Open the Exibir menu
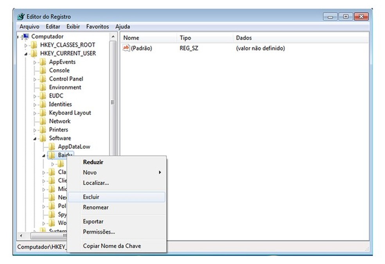 pyautogui.click(x=73, y=27)
